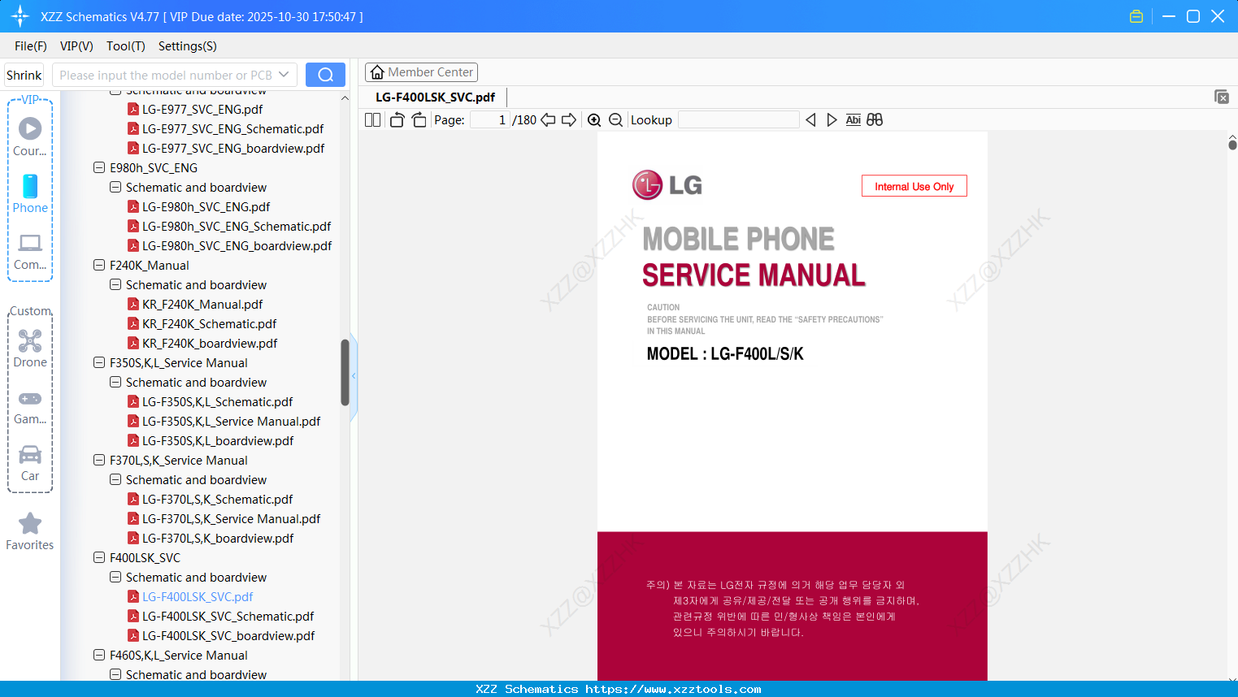Rotate the PDF page counterclockwise

tap(396, 119)
